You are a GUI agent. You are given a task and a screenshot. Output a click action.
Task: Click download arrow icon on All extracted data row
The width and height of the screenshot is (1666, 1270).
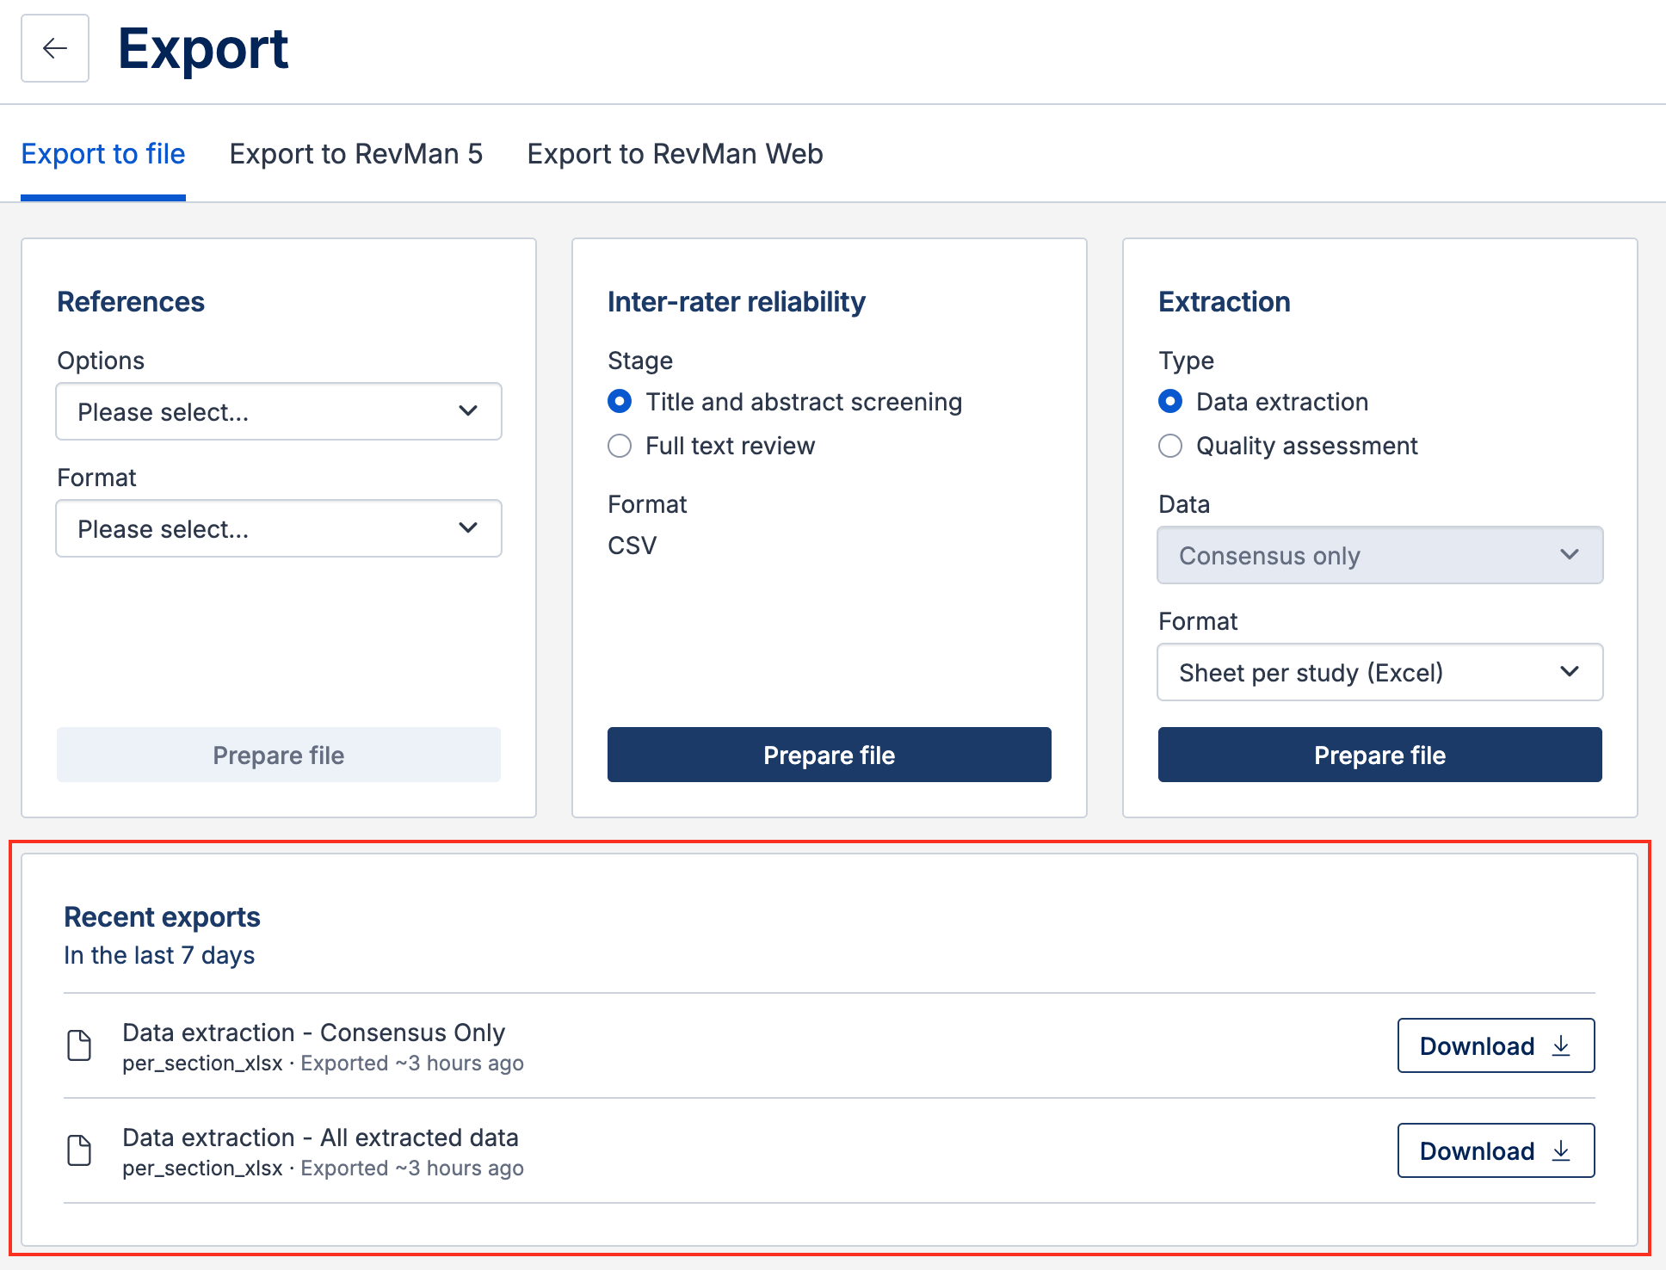[x=1561, y=1150]
